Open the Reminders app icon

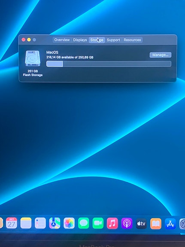point(40,223)
